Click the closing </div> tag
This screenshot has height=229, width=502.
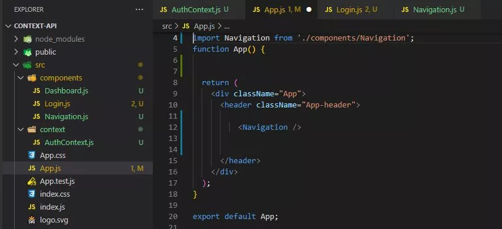coord(225,171)
